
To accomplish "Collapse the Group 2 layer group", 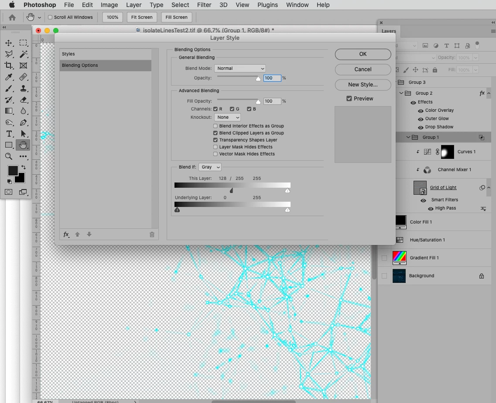I will pos(401,93).
